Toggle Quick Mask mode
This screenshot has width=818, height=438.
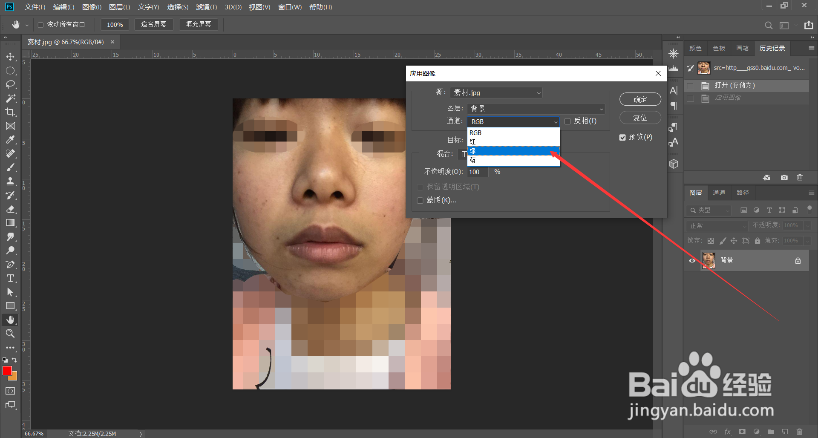pyautogui.click(x=10, y=391)
